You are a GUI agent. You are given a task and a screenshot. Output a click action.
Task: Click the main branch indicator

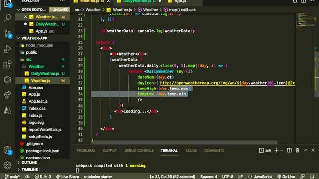click(x=12, y=177)
